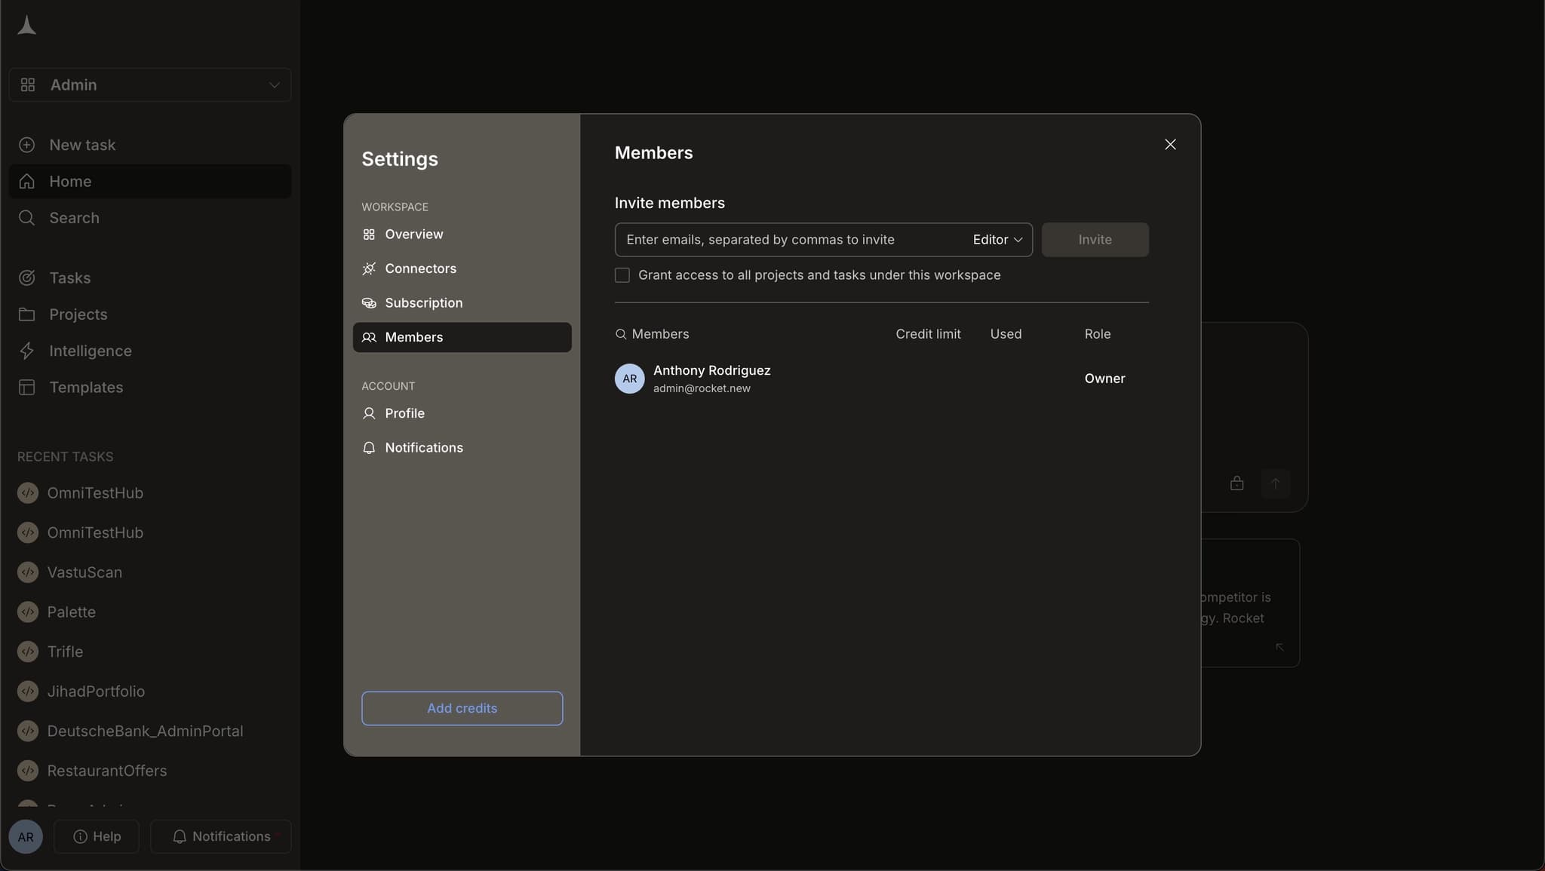Expand the Editor role dropdown
Viewport: 1545px width, 871px height.
997,240
